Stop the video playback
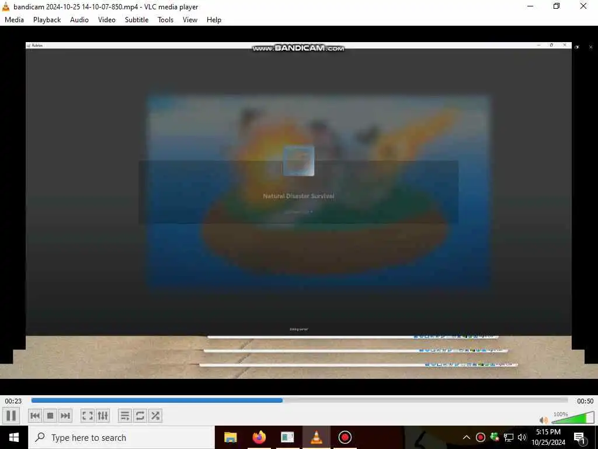This screenshot has height=449, width=598. 50,416
